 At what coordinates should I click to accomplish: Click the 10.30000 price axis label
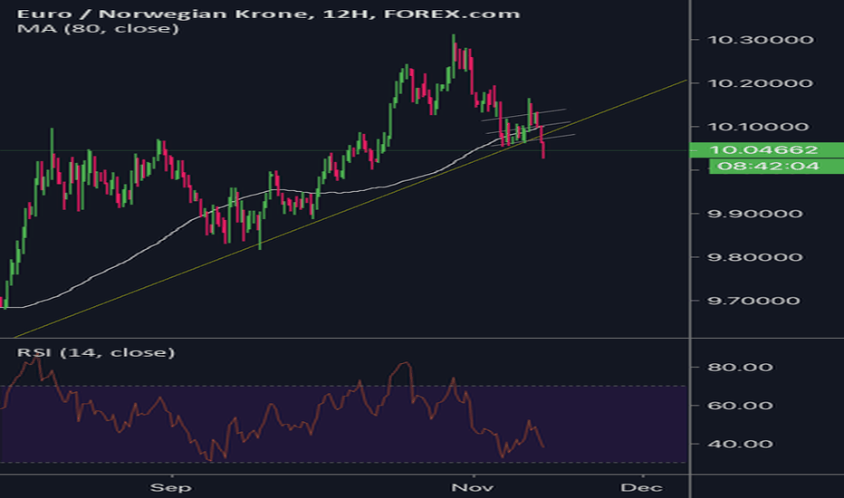tap(760, 39)
